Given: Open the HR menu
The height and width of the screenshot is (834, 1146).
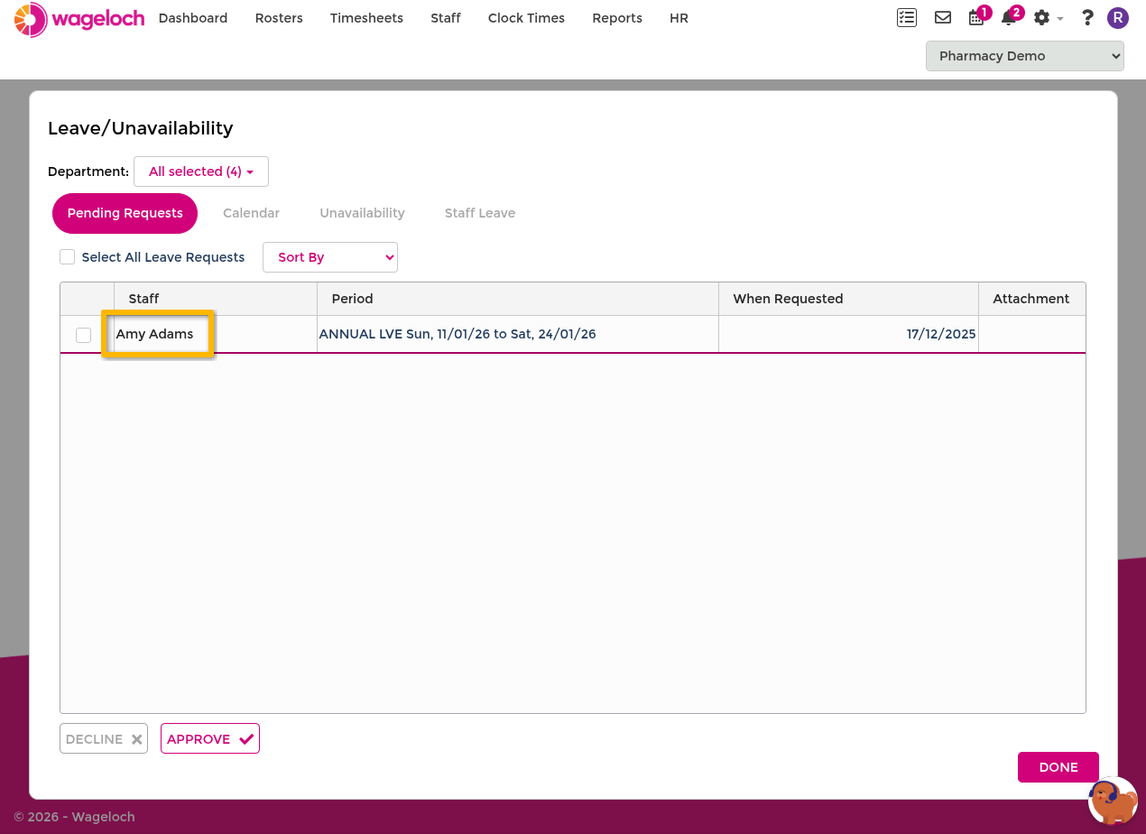Looking at the screenshot, I should tap(679, 18).
